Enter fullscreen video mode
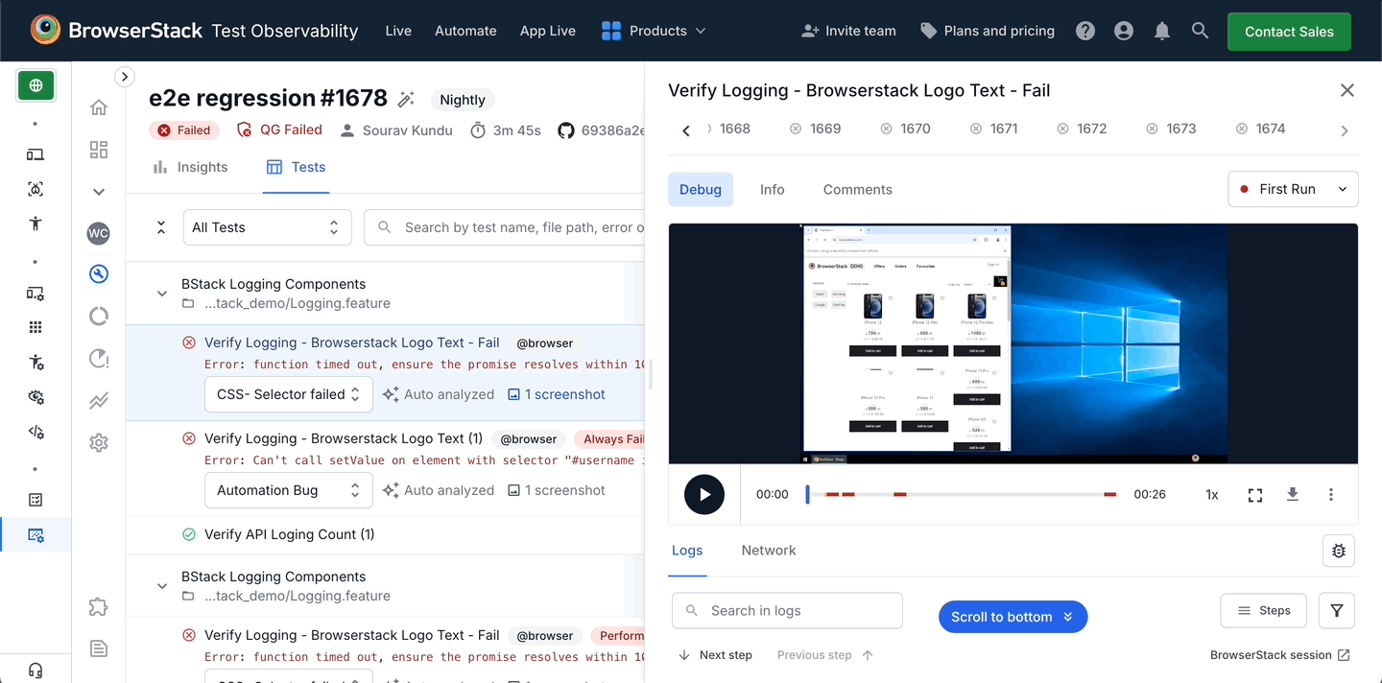The image size is (1382, 683). point(1254,495)
